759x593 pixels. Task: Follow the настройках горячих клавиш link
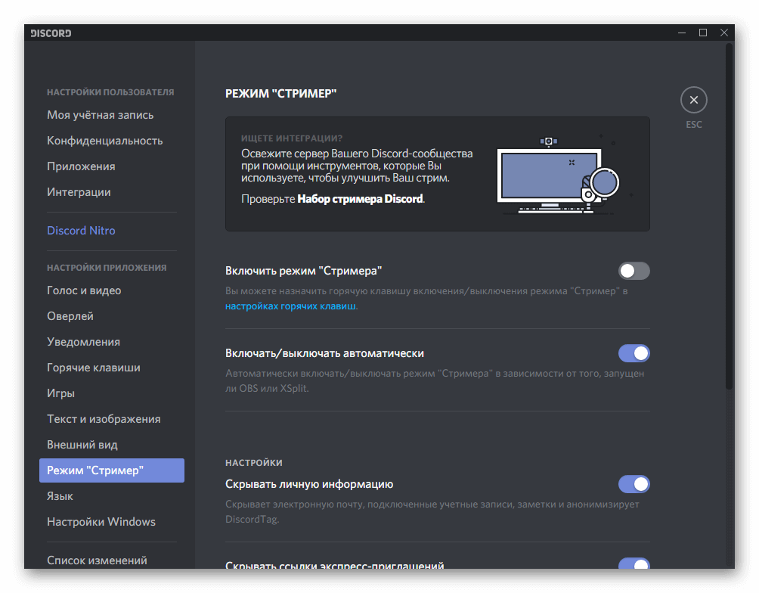pos(290,307)
